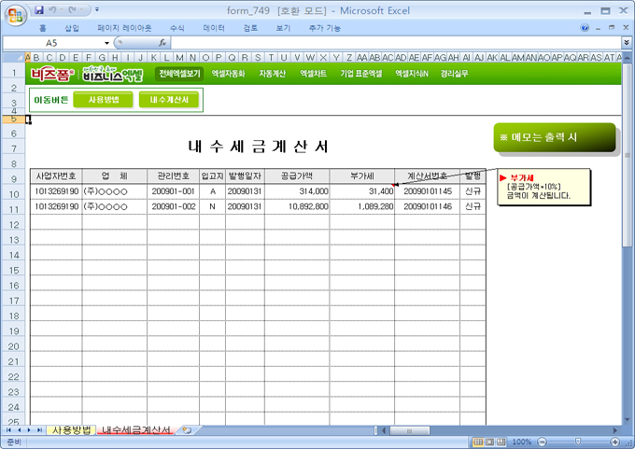635x449 pixels.
Task: Click zoom in plus button
Action: click(x=614, y=442)
